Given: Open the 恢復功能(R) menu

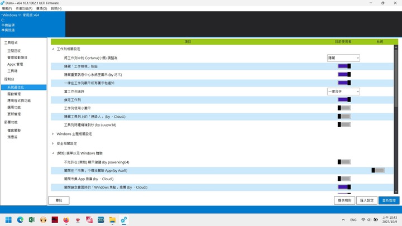Looking at the screenshot, I should coord(24,8).
